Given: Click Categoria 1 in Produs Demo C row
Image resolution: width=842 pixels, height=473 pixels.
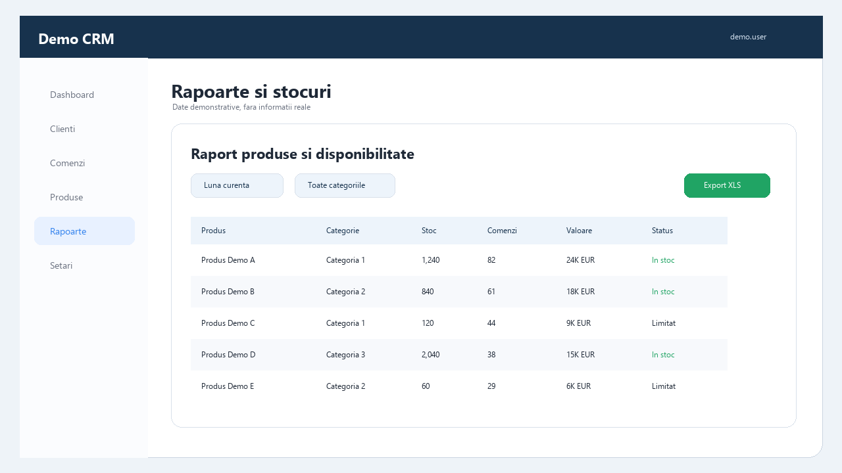Looking at the screenshot, I should 345,323.
